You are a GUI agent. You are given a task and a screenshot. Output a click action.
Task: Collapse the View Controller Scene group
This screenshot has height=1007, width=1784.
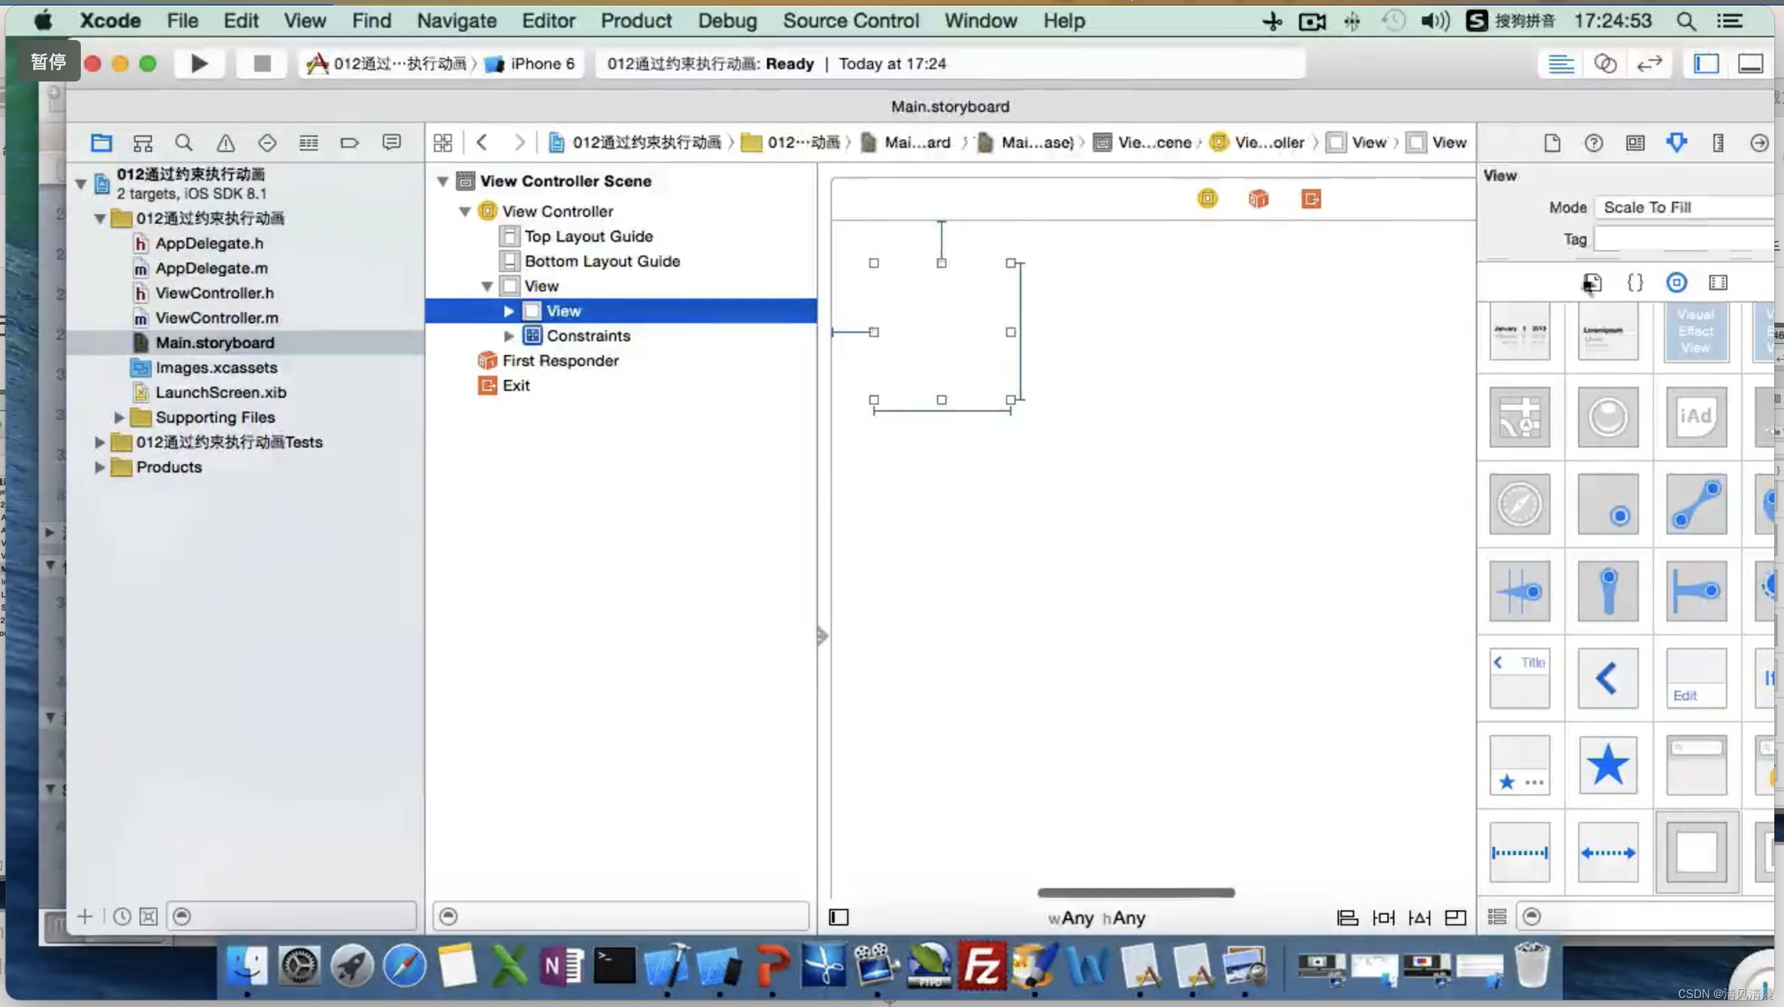[442, 182]
